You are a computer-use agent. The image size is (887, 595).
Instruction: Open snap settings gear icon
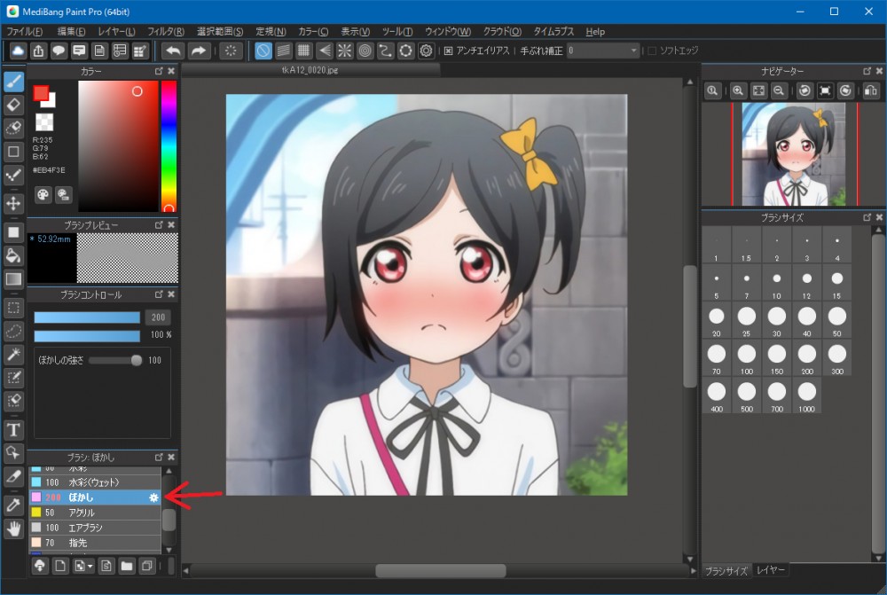[426, 51]
